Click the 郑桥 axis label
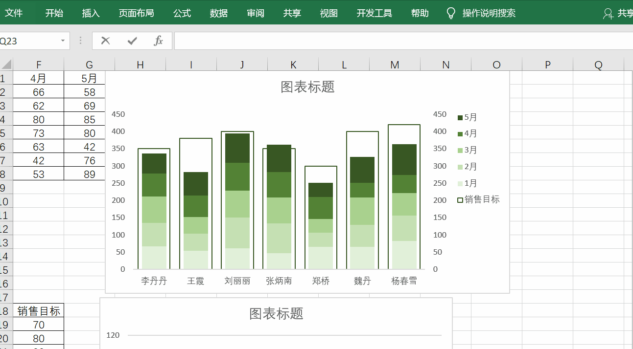This screenshot has height=349, width=633. click(x=321, y=281)
